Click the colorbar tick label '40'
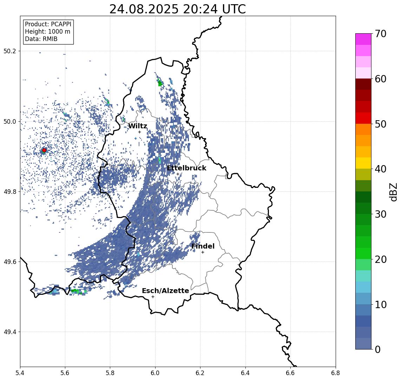The image size is (402, 380). coord(381,169)
